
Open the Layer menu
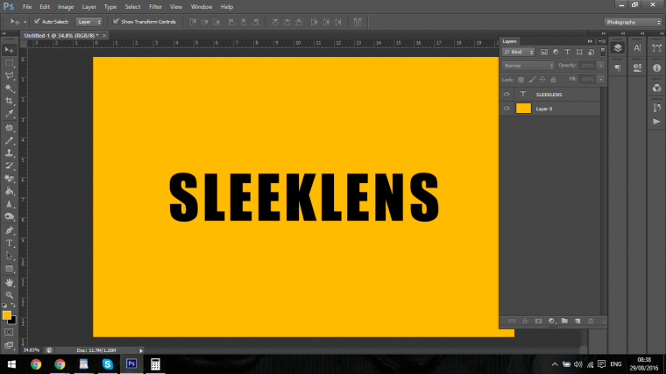(89, 7)
